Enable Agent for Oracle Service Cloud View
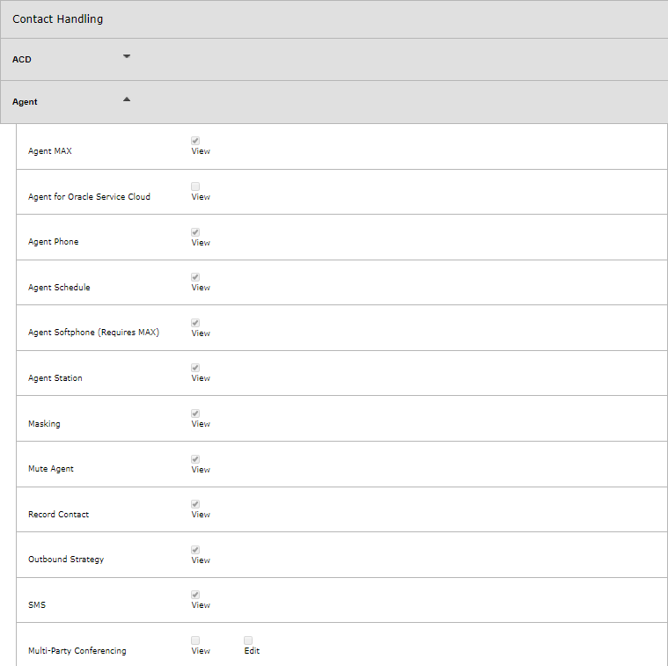The image size is (668, 666). (195, 187)
